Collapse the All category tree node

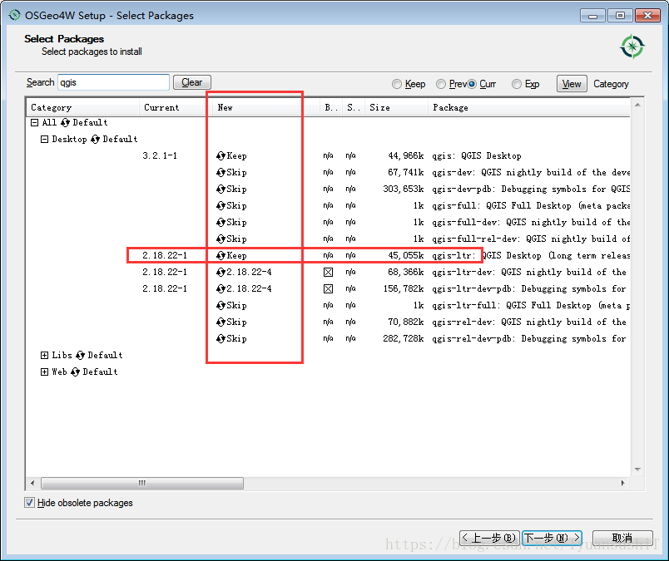pos(35,123)
